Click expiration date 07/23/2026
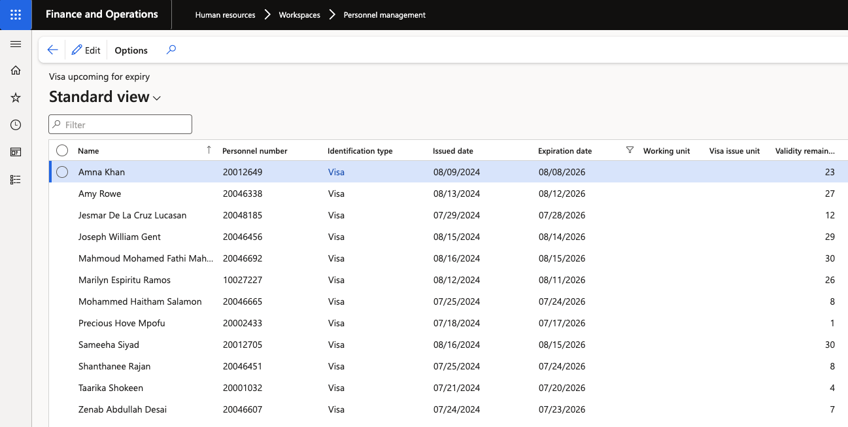Screen dimensions: 848x427 coord(562,409)
